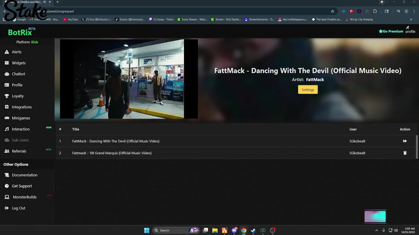Open the Chatbot robot icon
Image resolution: width=419 pixels, height=235 pixels.
7,74
